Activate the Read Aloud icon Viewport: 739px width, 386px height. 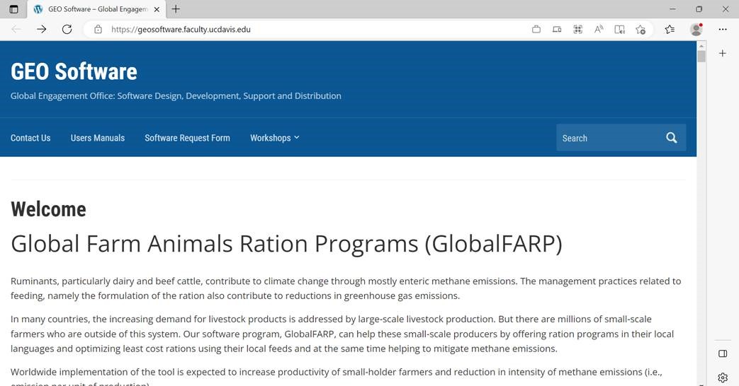pyautogui.click(x=599, y=29)
